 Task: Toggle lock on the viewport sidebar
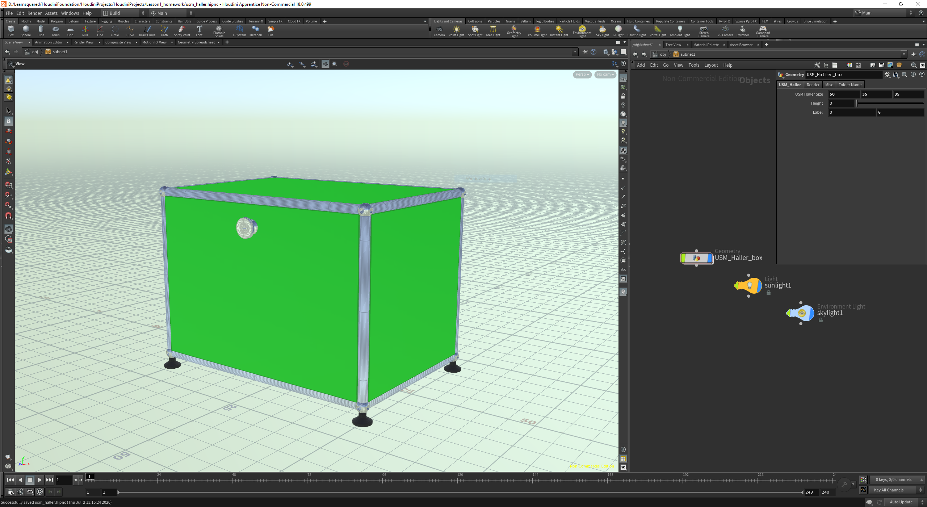623,96
